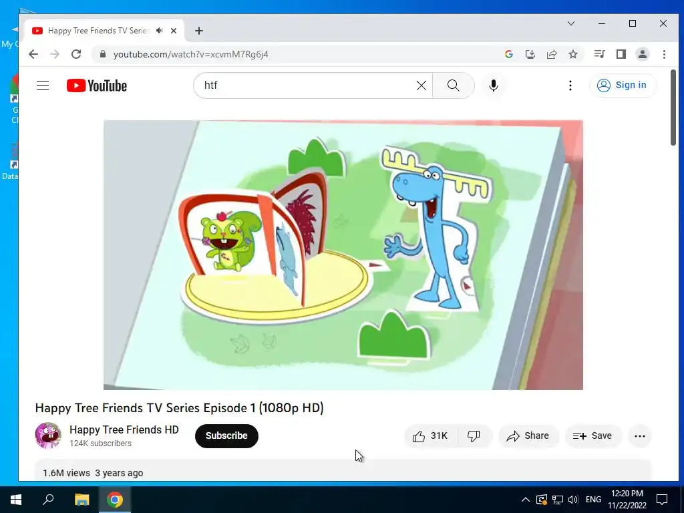Select the Happy Tree Friends TV Series tab
Screen dimensions: 684x513
point(104,31)
